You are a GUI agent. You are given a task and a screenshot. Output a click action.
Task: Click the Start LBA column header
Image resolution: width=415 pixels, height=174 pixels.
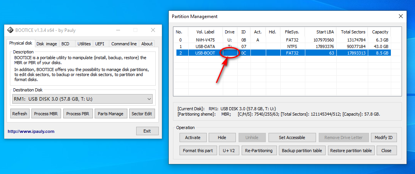(x=321, y=32)
